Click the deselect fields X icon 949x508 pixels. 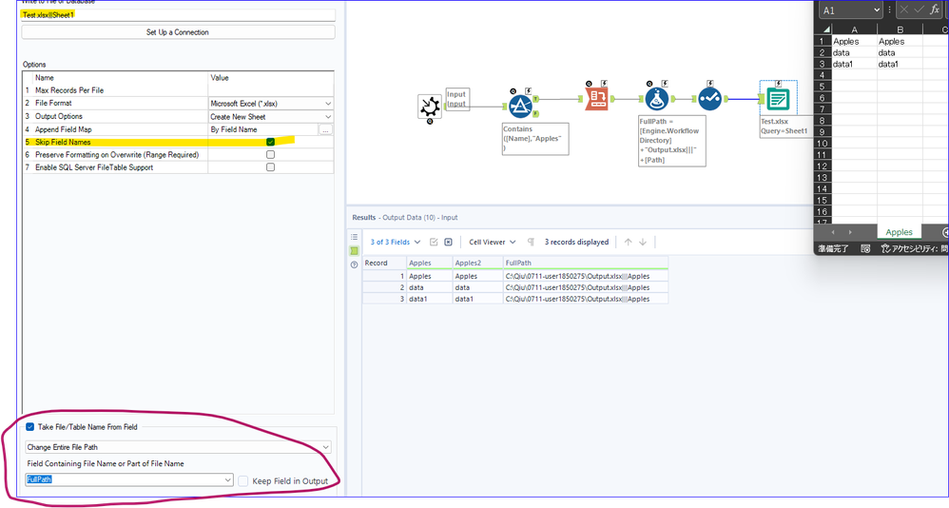[x=448, y=242]
